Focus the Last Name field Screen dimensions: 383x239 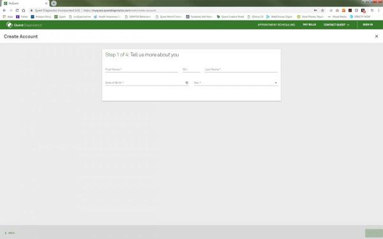coord(241,69)
